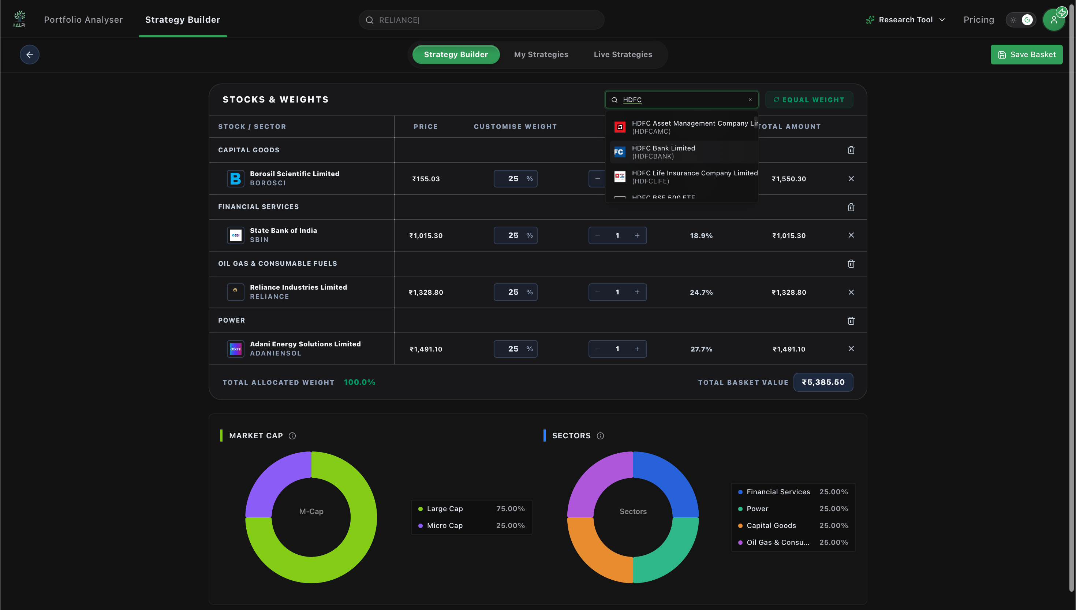1076x610 pixels.
Task: Toggle dark/light theme switch
Action: pos(1020,20)
